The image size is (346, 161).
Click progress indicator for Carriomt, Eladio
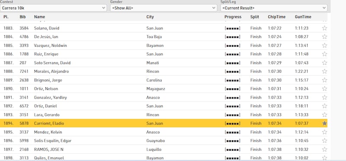pyautogui.click(x=232, y=124)
